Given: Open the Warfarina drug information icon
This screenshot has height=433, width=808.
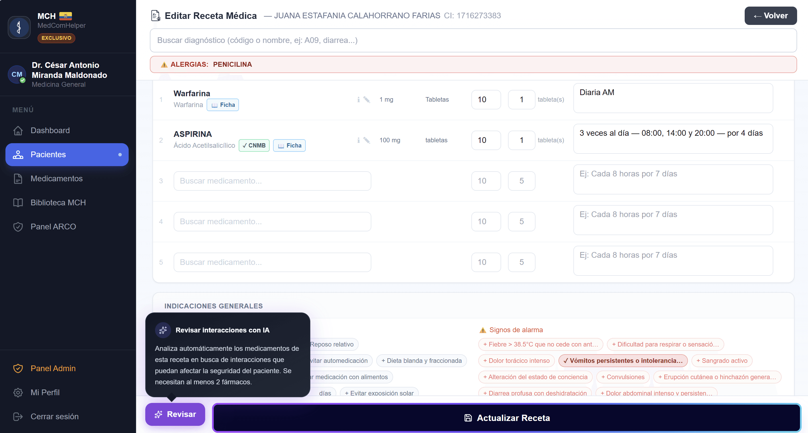Looking at the screenshot, I should (x=358, y=99).
